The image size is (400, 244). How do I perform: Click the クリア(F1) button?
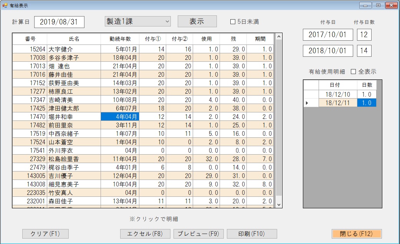(45, 234)
